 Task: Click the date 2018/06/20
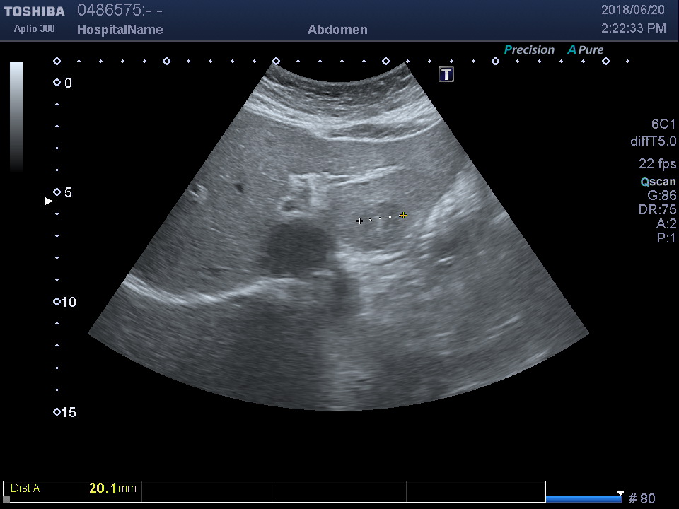(x=632, y=10)
